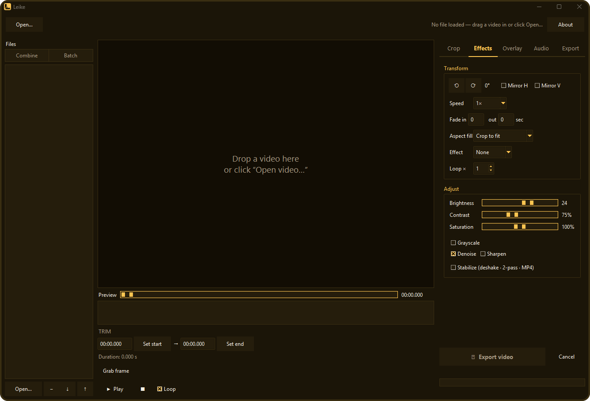Enable Grayscale checkbox
The height and width of the screenshot is (401, 590).
pos(465,243)
